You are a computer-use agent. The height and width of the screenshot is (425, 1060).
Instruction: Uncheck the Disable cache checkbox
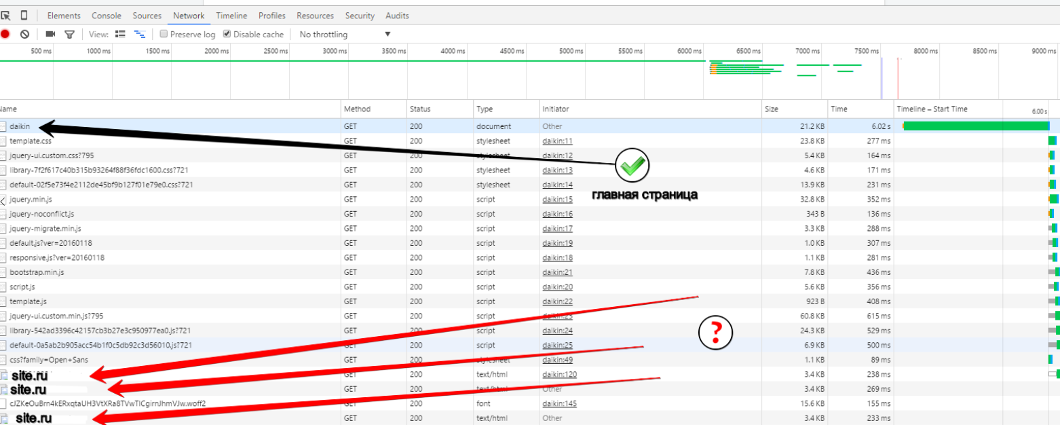click(x=227, y=34)
